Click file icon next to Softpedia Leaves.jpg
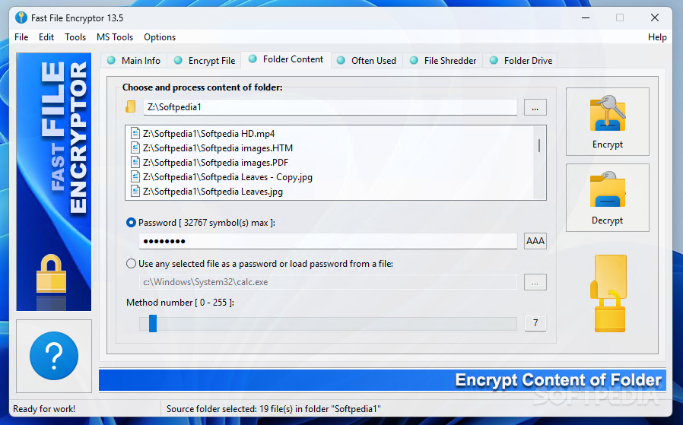 pyautogui.click(x=135, y=191)
